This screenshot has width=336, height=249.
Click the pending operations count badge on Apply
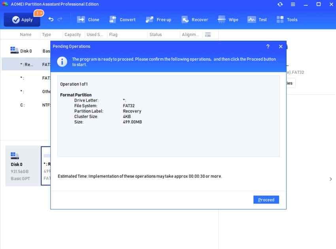[x=39, y=13]
